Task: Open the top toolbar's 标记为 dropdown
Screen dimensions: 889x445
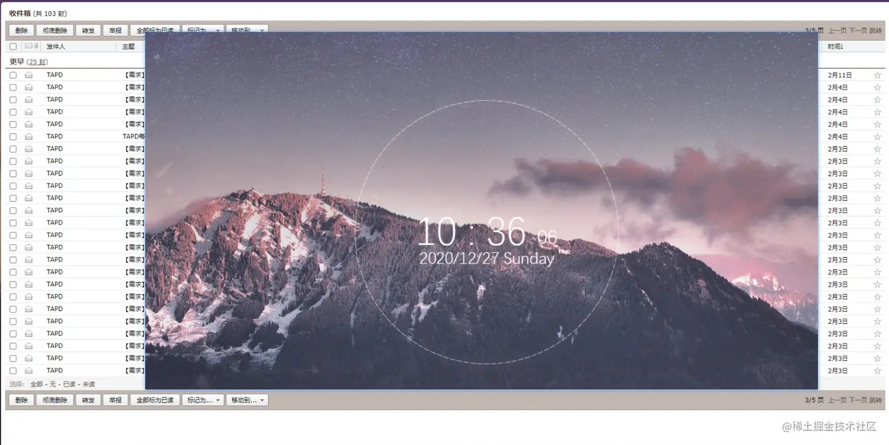Action: pos(203,29)
